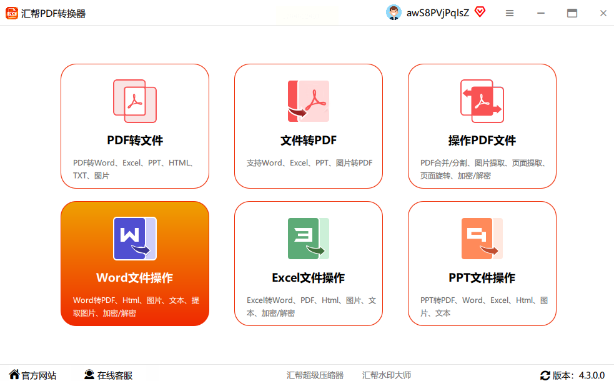This screenshot has height=381, width=614.
Task: Open 在线客服 online support
Action: (109, 375)
